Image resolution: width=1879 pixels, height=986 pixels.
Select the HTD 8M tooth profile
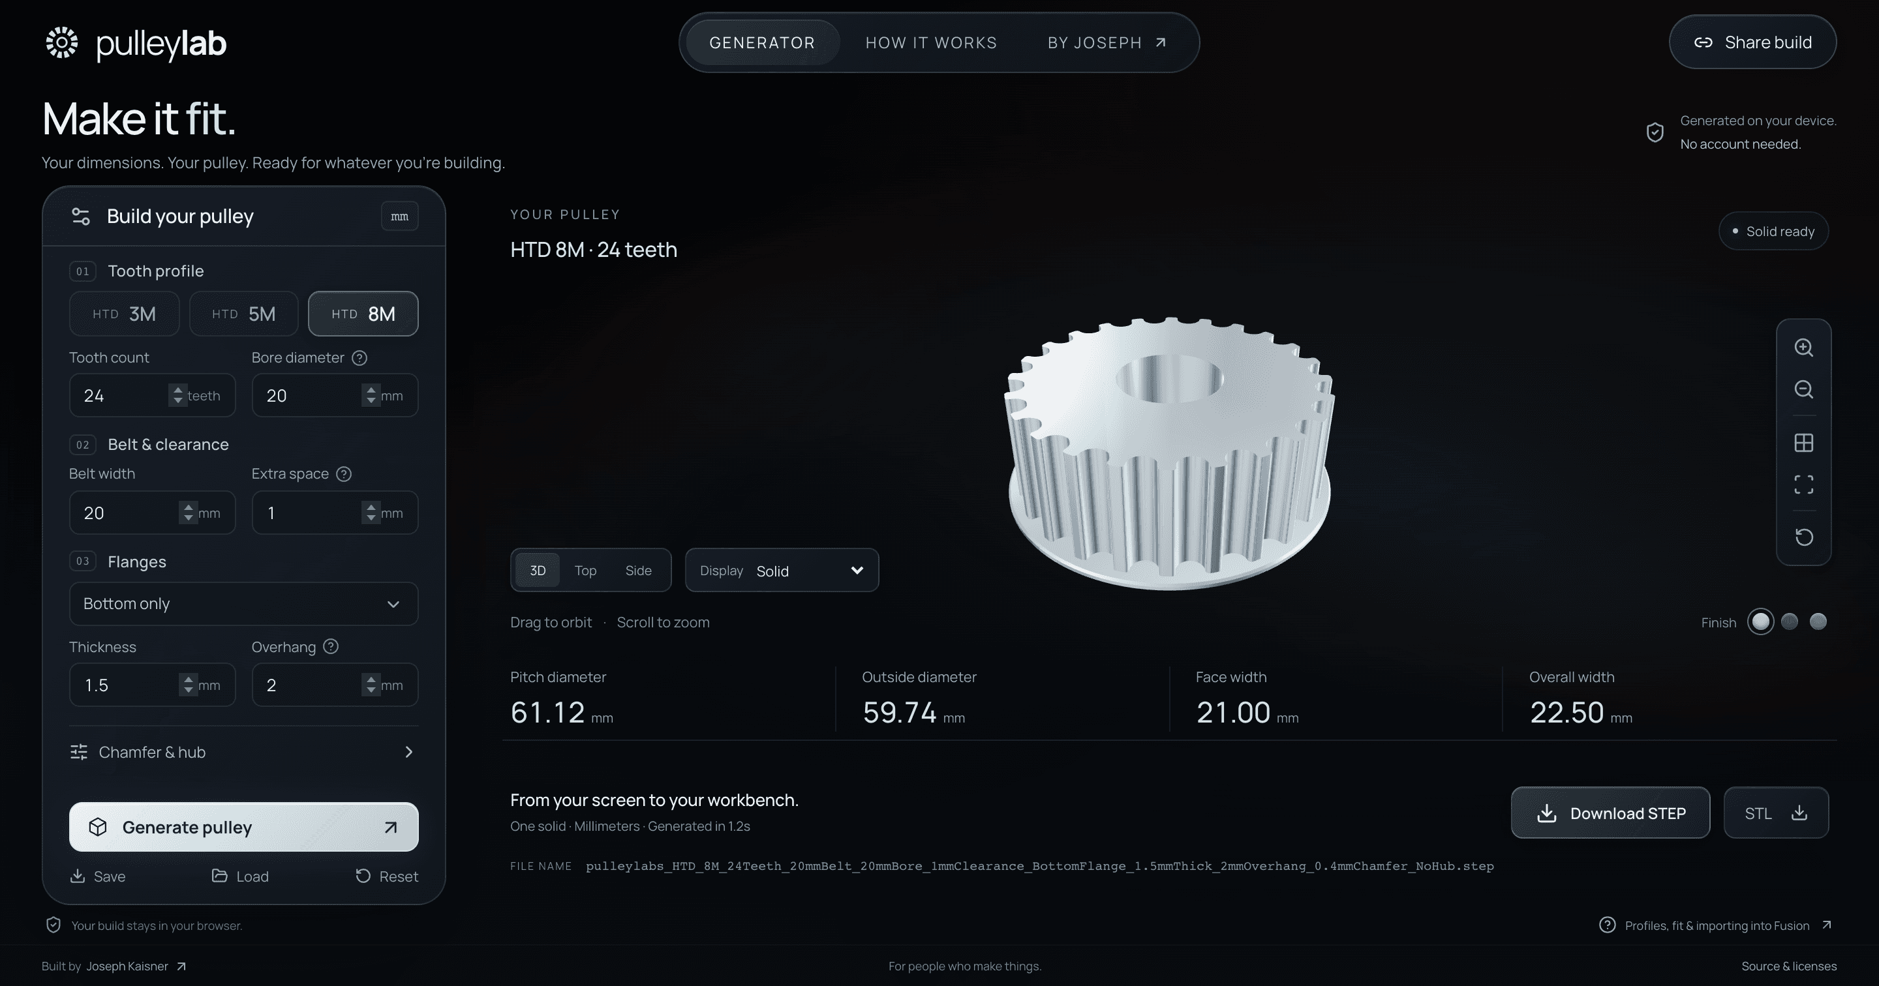363,314
